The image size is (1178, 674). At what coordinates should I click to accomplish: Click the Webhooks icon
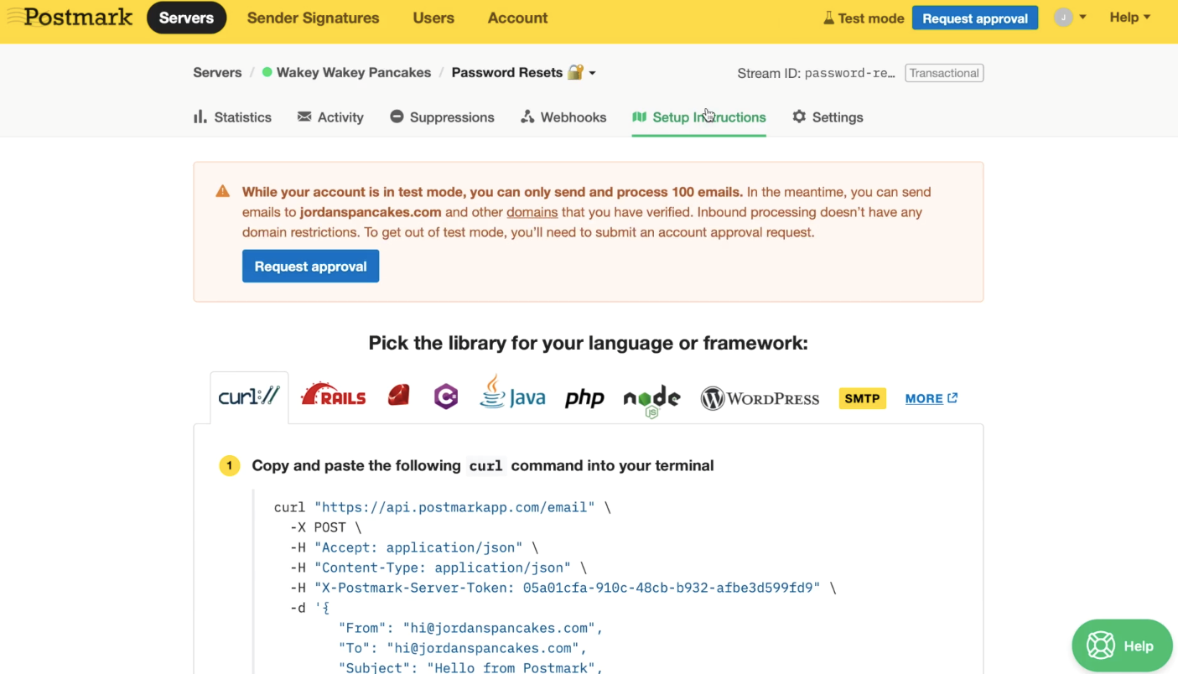tap(527, 117)
